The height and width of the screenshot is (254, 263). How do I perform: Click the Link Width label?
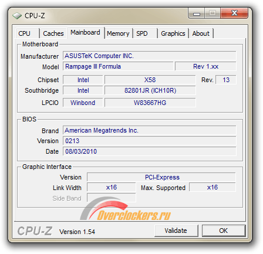[x=67, y=188]
